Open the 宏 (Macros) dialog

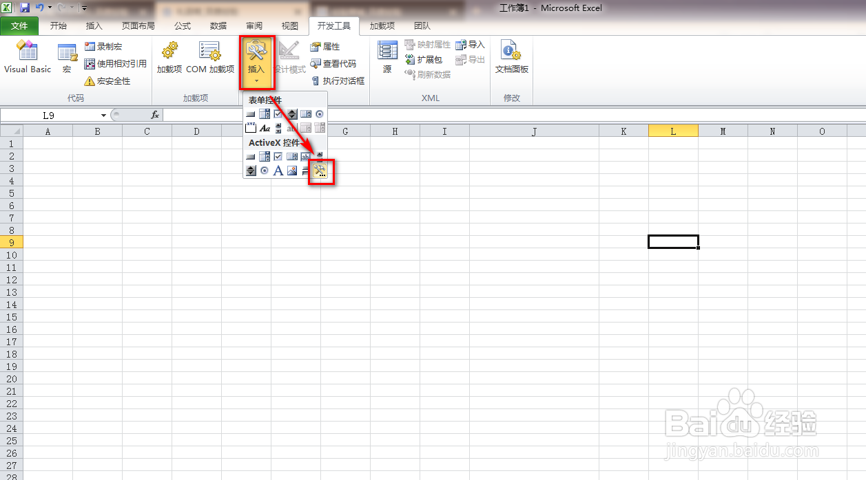(x=67, y=58)
